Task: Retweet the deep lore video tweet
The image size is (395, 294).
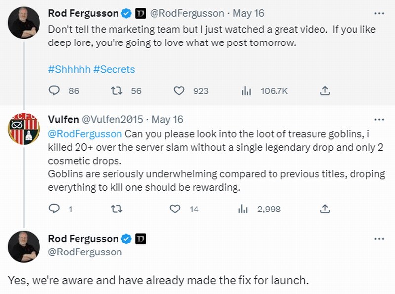Action: pos(117,91)
